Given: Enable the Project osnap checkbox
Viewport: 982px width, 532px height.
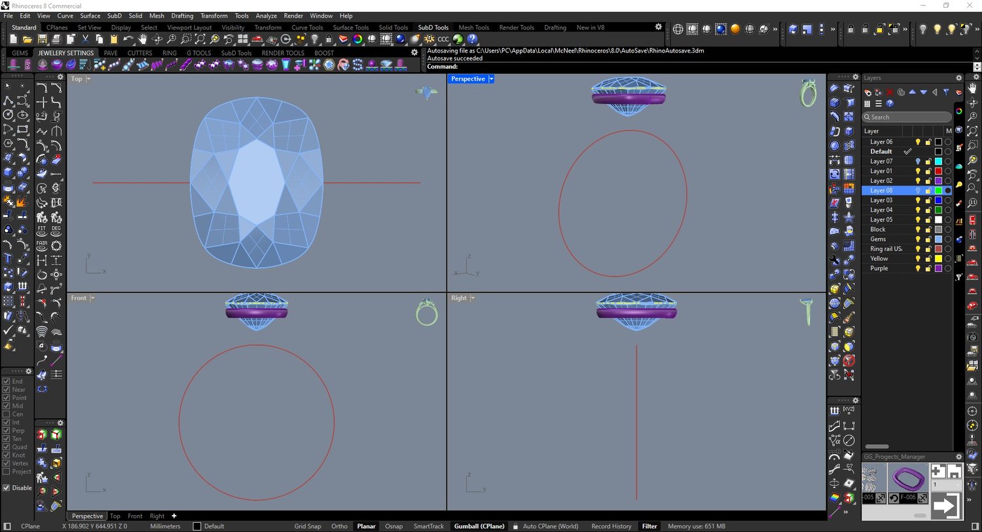Looking at the screenshot, I should [7, 471].
